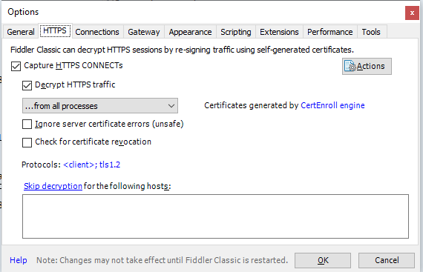Open the from all processes dropdown
This screenshot has width=423, height=272.
tap(100, 106)
